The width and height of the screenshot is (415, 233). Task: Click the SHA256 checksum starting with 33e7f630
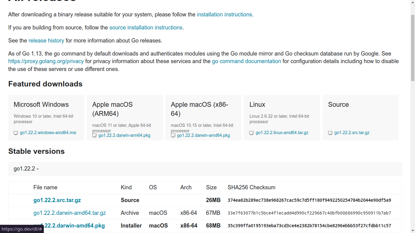tap(309, 213)
